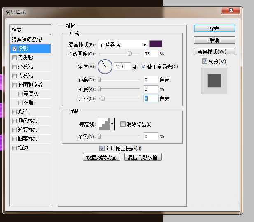Click the style preview thumbnail
Viewport: 254px width, 222px height.
tap(214, 81)
